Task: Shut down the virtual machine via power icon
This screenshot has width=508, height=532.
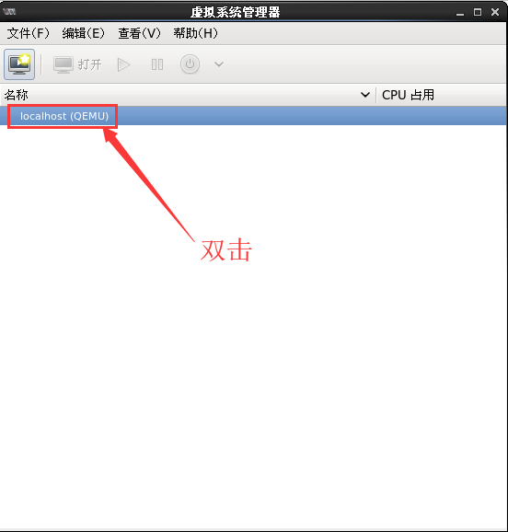Action: click(x=190, y=64)
